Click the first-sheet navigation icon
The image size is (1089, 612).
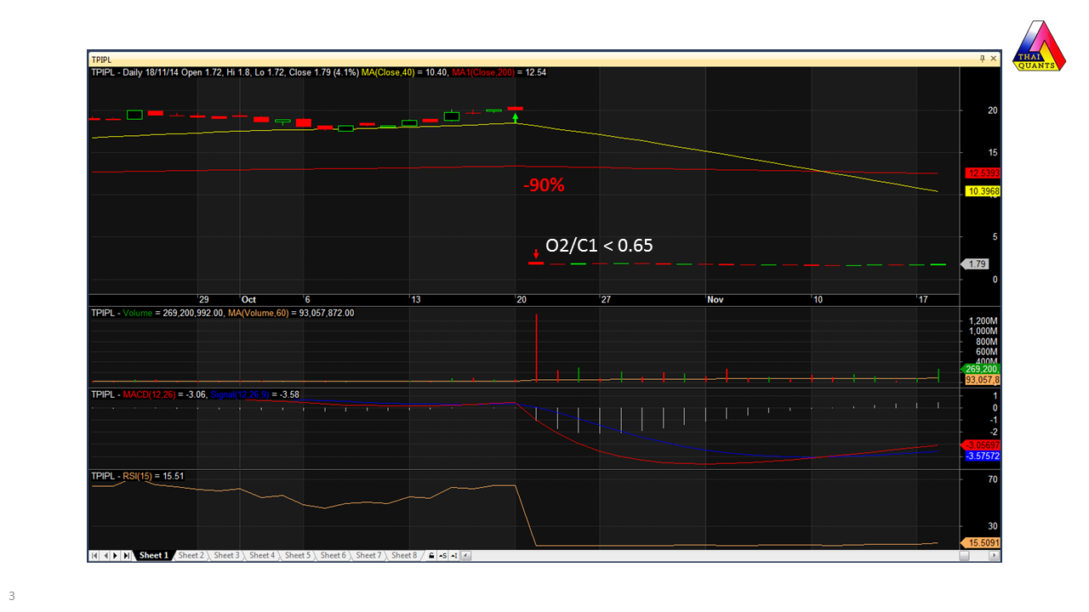click(x=94, y=555)
